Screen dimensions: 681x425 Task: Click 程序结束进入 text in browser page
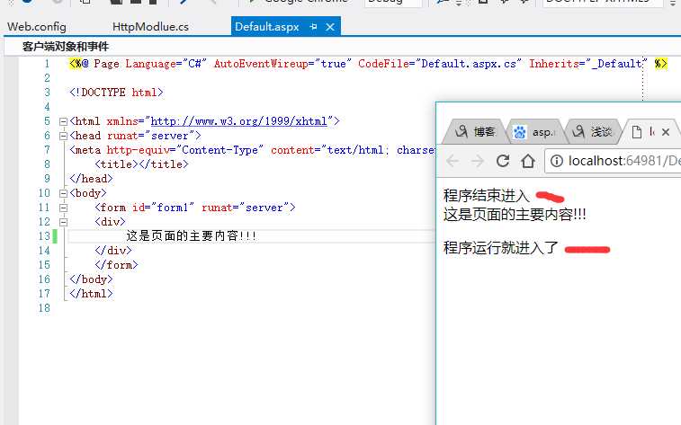click(x=487, y=196)
